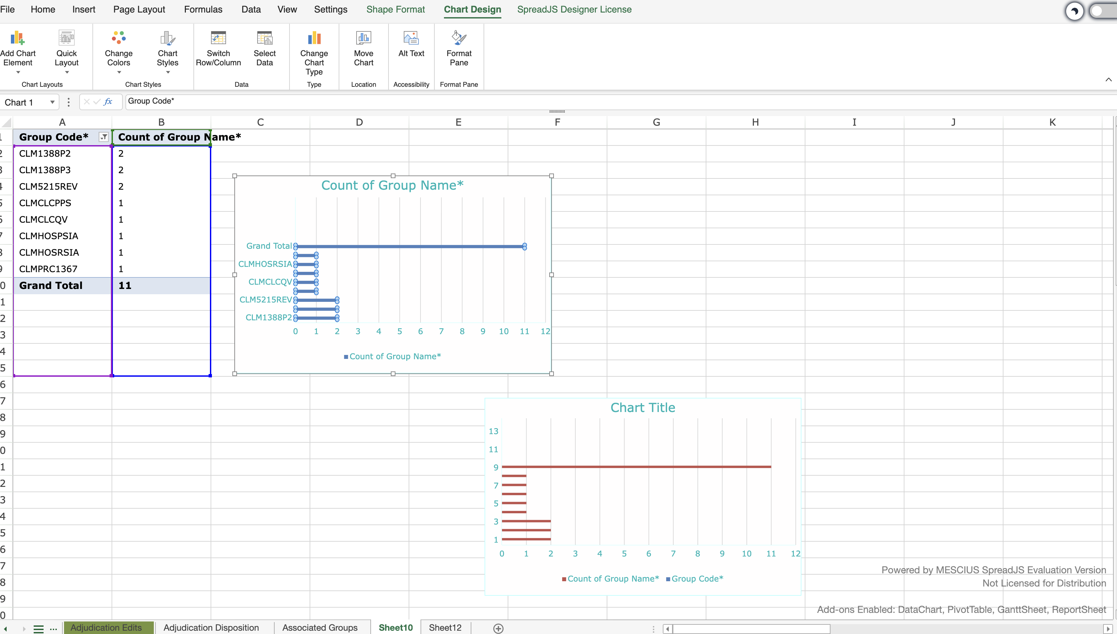Open the Adjudication Disposition sheet tab
Viewport: 1117px width, 634px height.
click(211, 627)
